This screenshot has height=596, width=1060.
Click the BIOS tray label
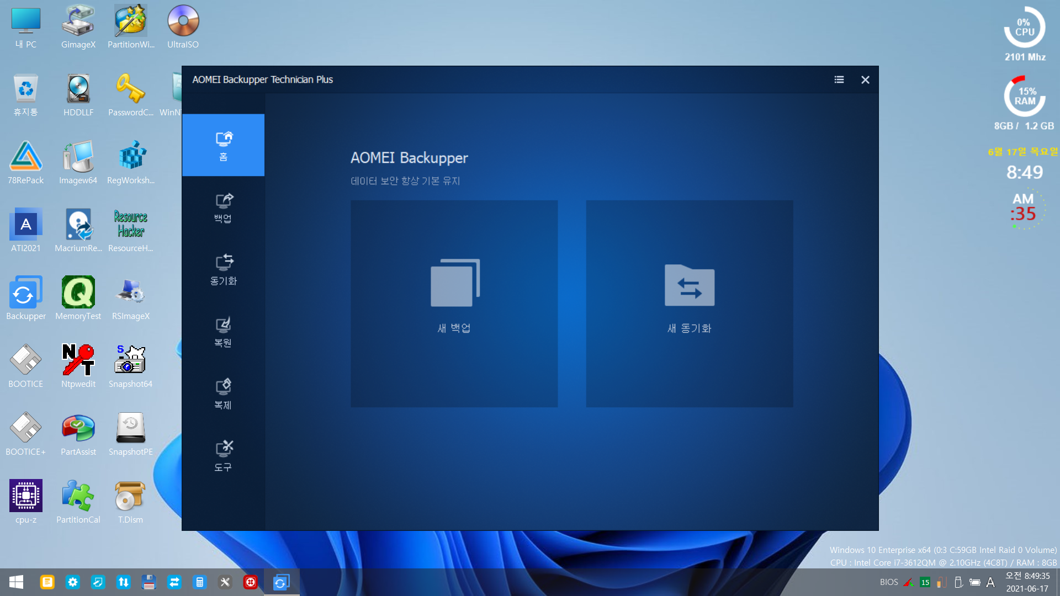click(x=888, y=582)
